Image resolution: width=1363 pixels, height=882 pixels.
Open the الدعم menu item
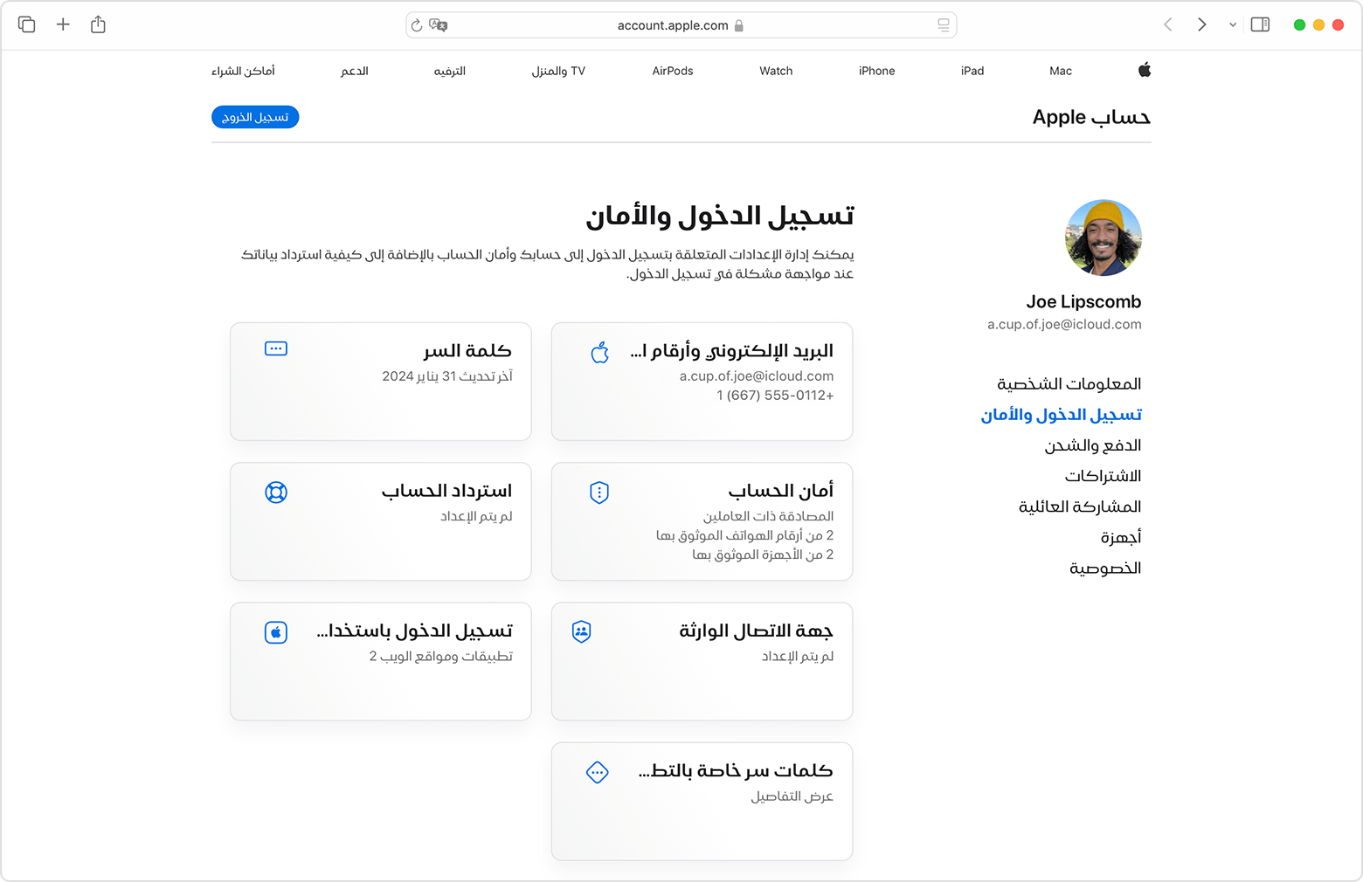pos(355,71)
